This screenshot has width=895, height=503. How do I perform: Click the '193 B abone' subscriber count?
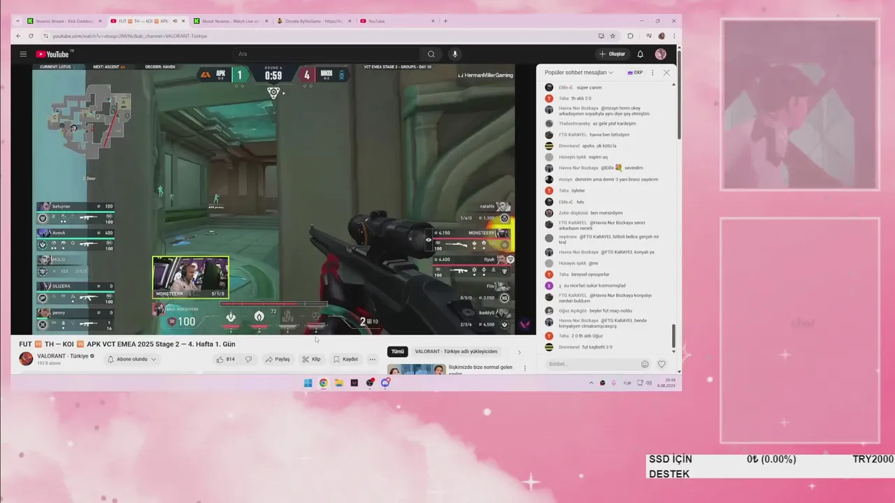(48, 363)
